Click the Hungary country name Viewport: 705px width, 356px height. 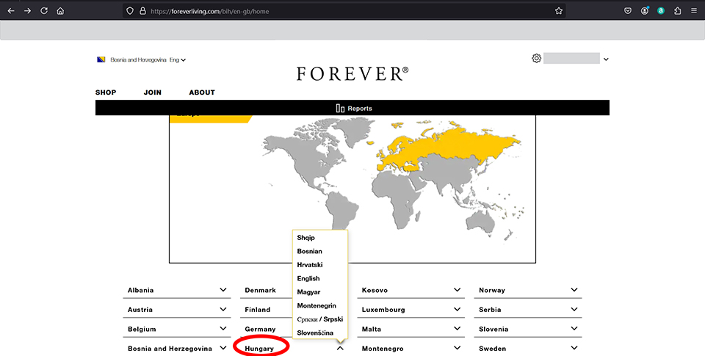point(259,349)
